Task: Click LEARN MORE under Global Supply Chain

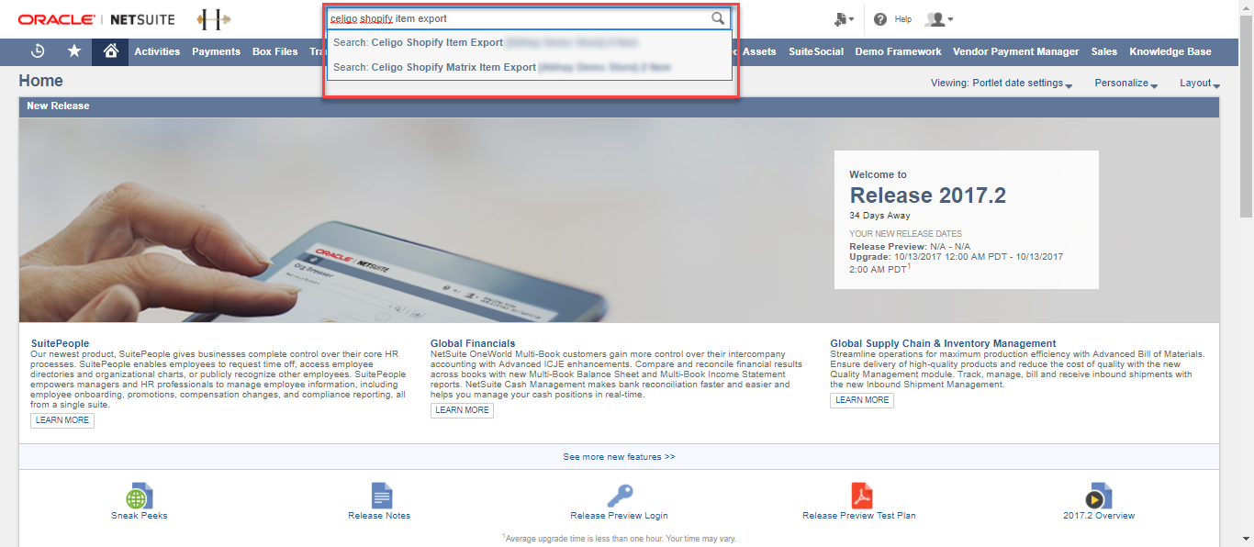Action: pos(862,400)
